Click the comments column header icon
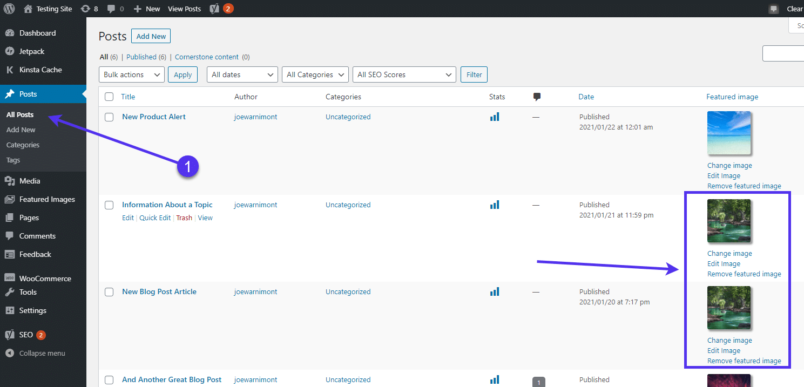The width and height of the screenshot is (804, 387). 537,97
